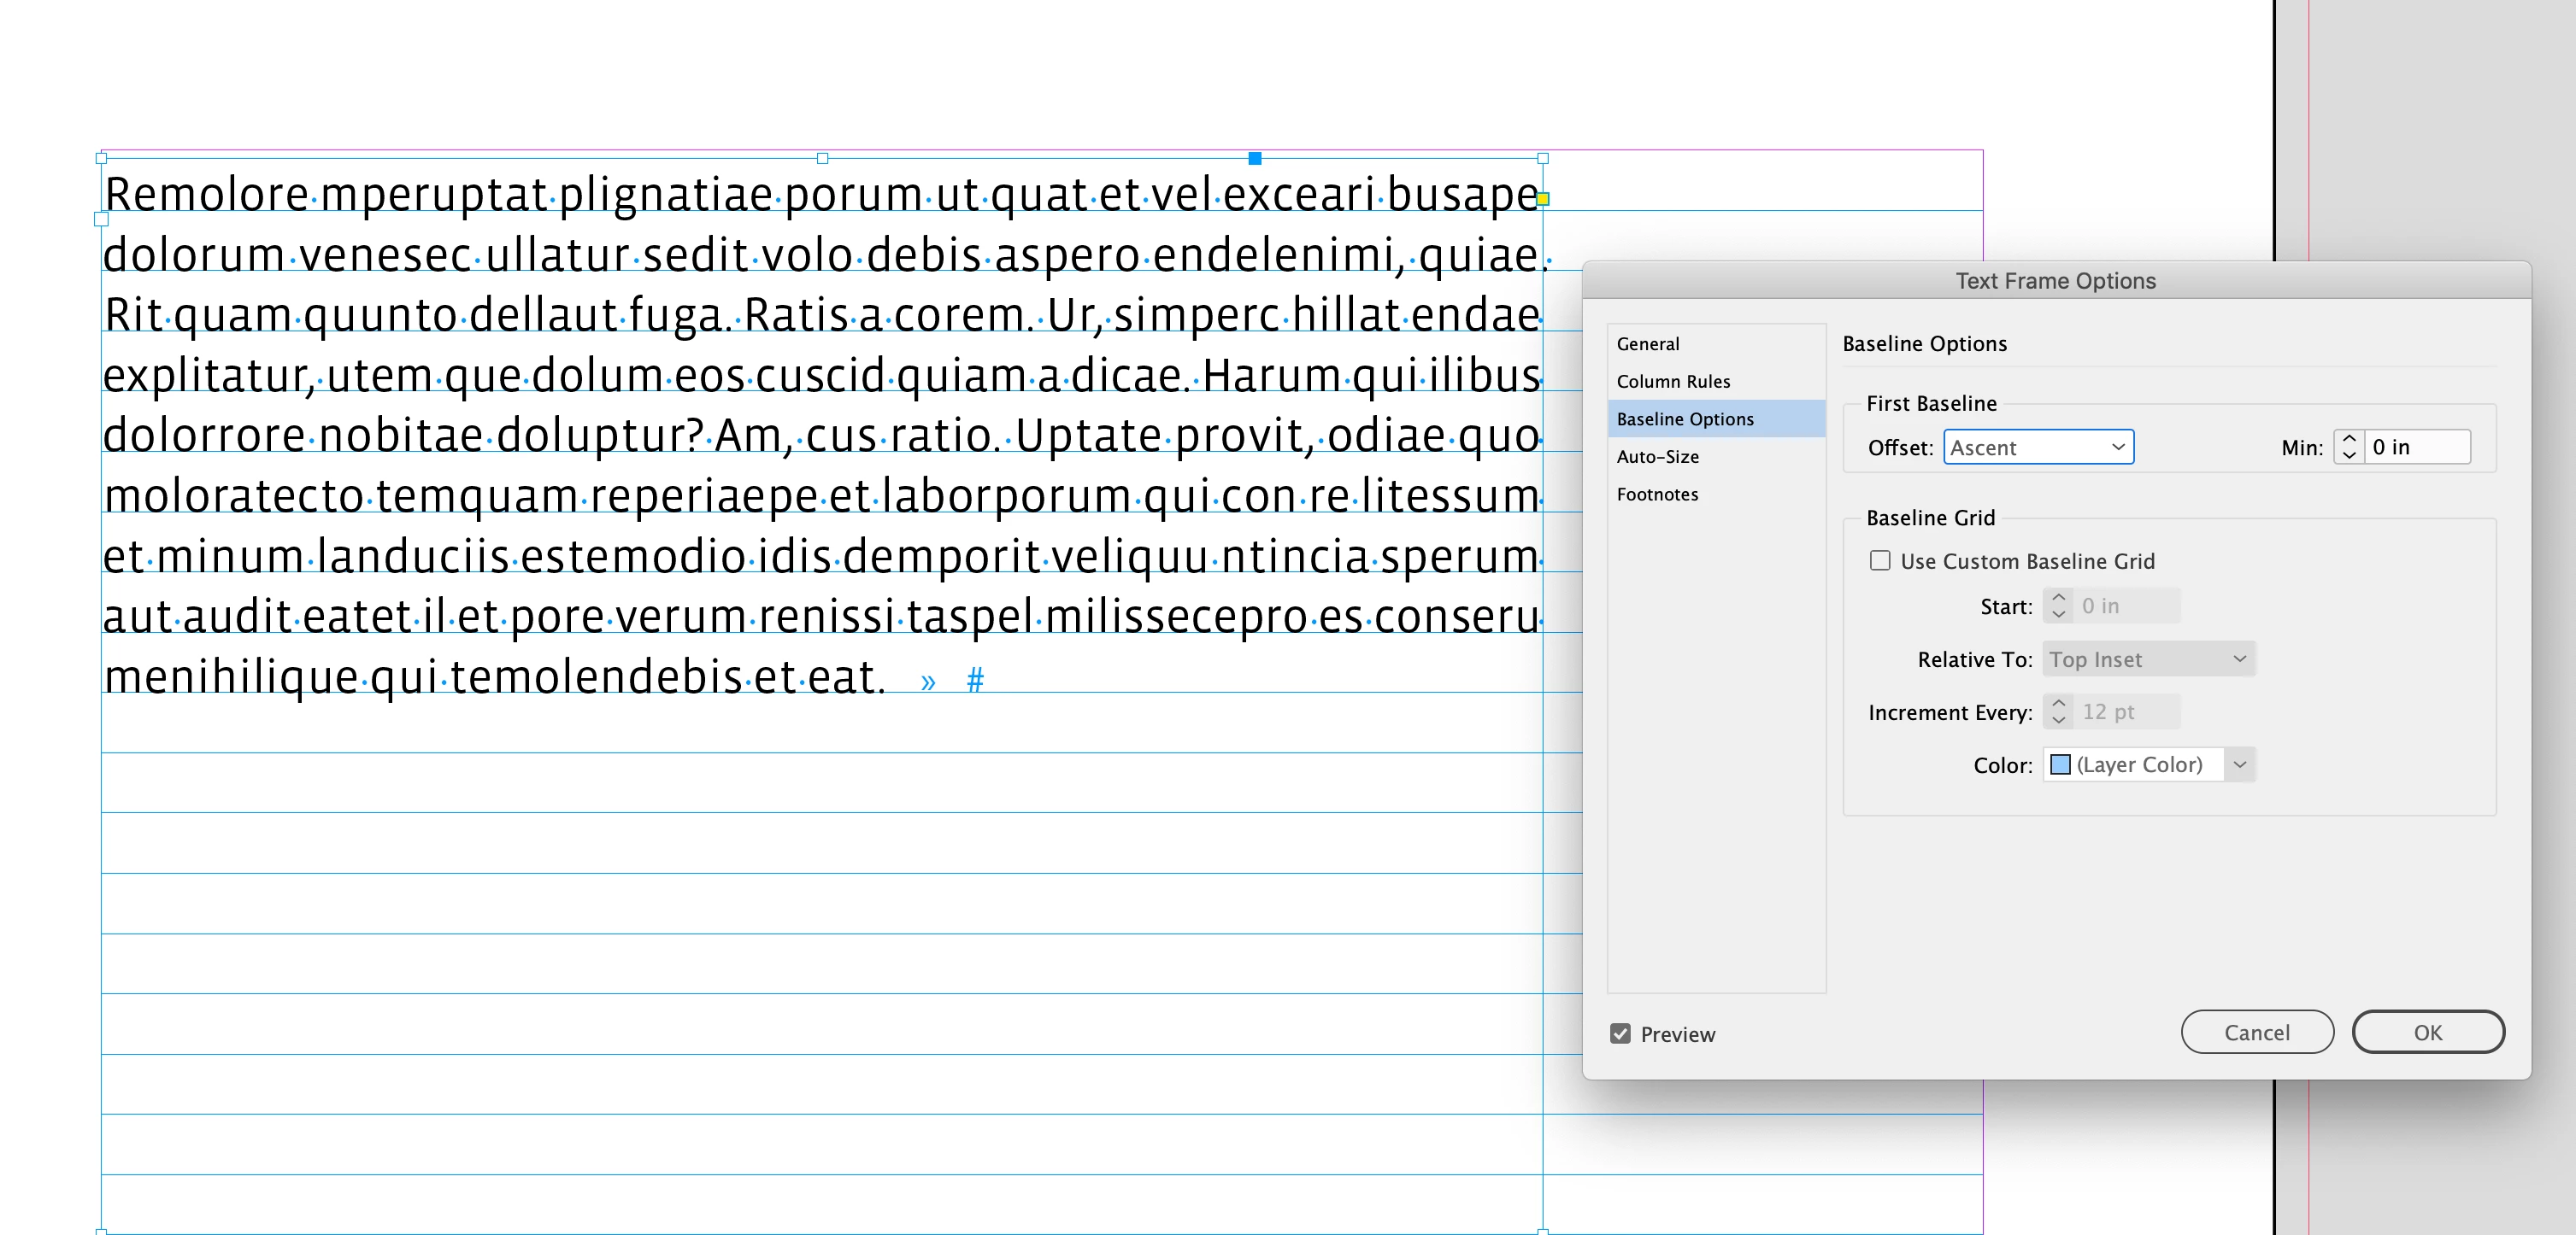Expand the baseline grid Color dropdown
Screen dimensions: 2576x1235
[x=2240, y=764]
